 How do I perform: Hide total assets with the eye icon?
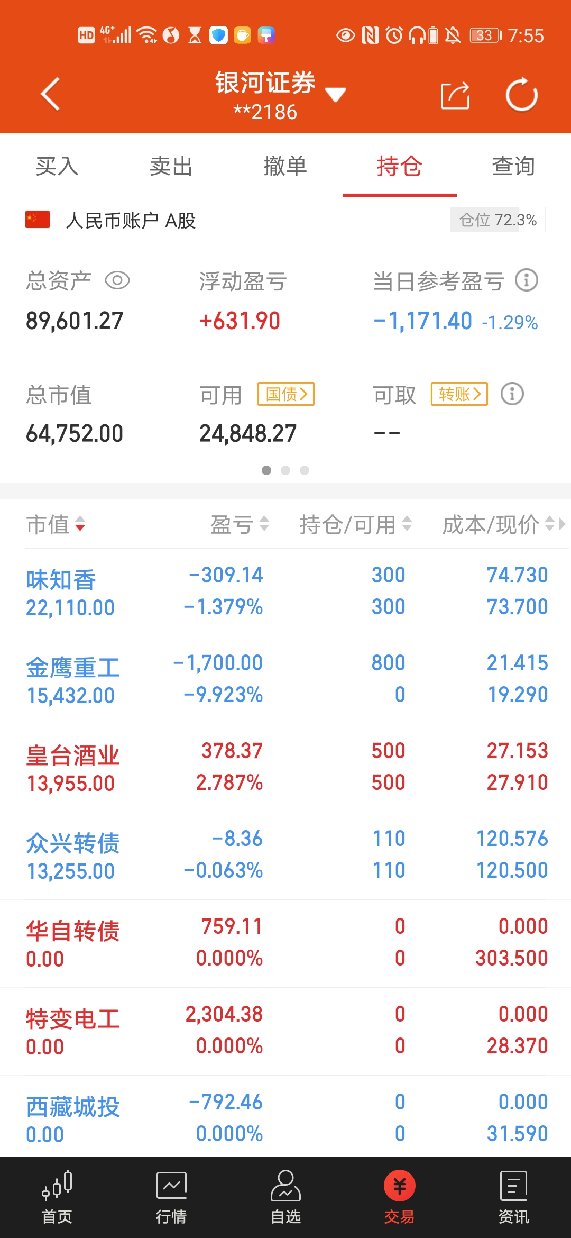pyautogui.click(x=117, y=280)
